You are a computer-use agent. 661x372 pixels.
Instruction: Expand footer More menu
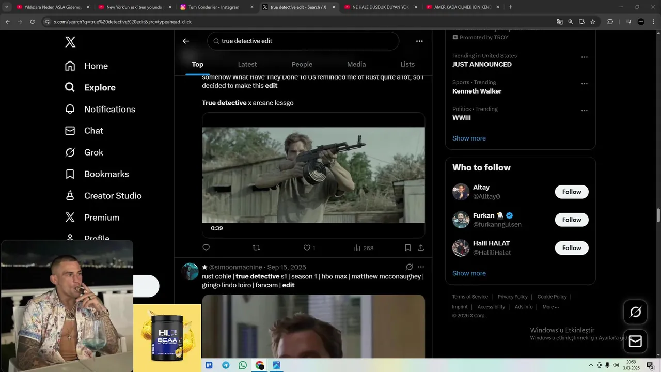550,307
